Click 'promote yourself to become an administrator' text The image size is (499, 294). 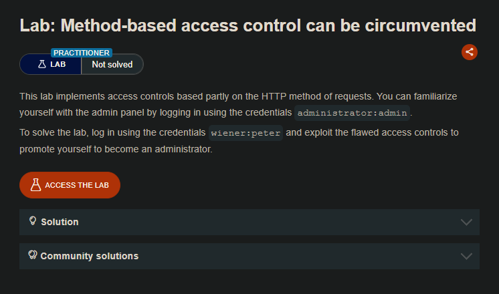click(x=115, y=149)
